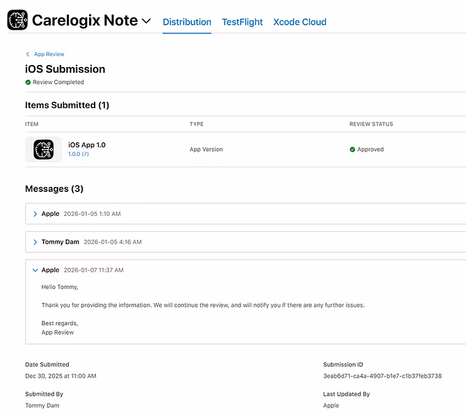Viewport: 466px width, 418px height.
Task: Switch to the Distribution tab
Action: [x=187, y=22]
